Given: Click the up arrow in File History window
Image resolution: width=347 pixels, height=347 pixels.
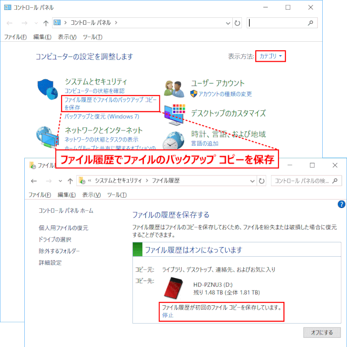Looking at the screenshot, I should pos(70,181).
